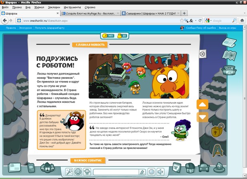Click the main news illustration image
Screen dimensions: 247x179
tap(139, 76)
